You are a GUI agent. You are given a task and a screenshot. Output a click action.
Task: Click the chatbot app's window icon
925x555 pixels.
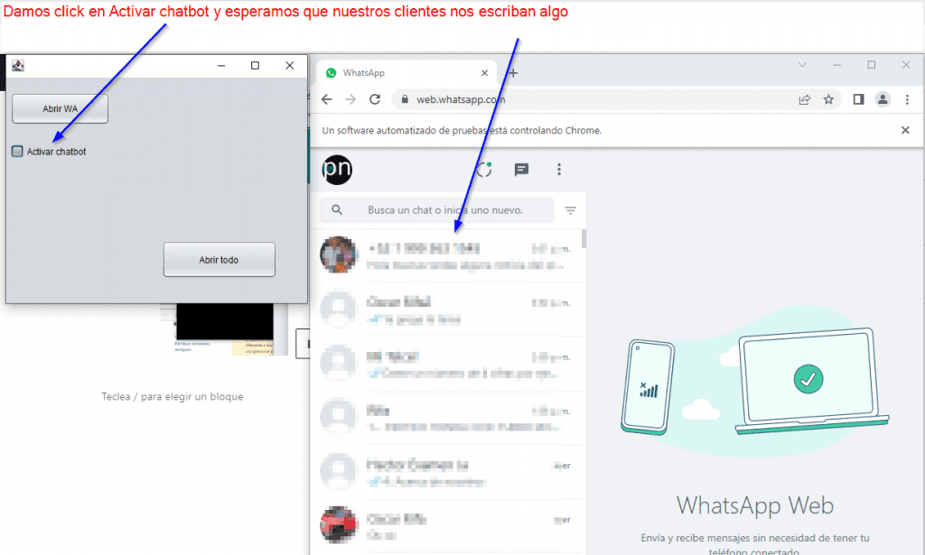click(x=18, y=65)
